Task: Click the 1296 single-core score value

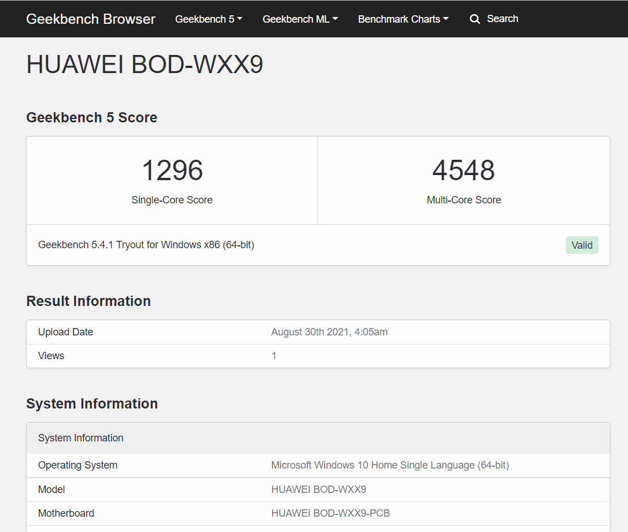Action: tap(172, 170)
